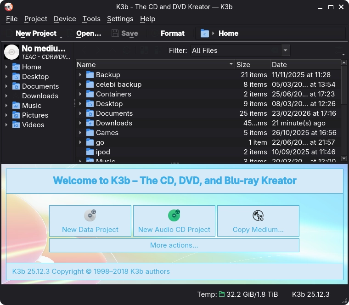
Task: Open the Settings menu
Action: [x=120, y=19]
